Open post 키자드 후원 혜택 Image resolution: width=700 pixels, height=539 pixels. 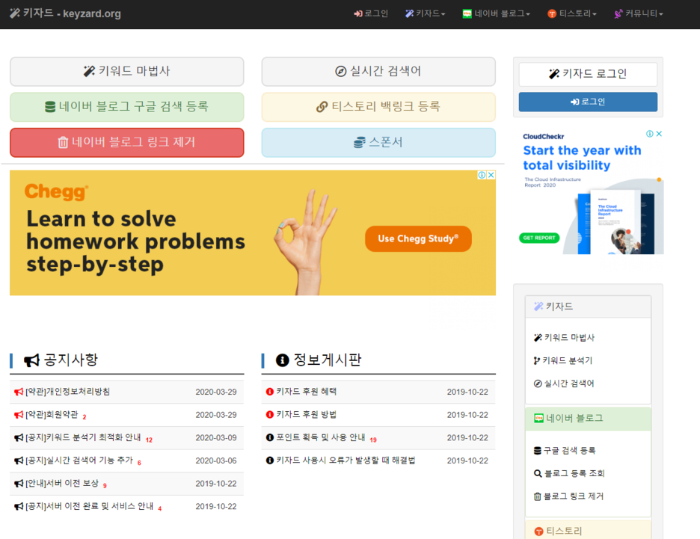click(x=307, y=392)
